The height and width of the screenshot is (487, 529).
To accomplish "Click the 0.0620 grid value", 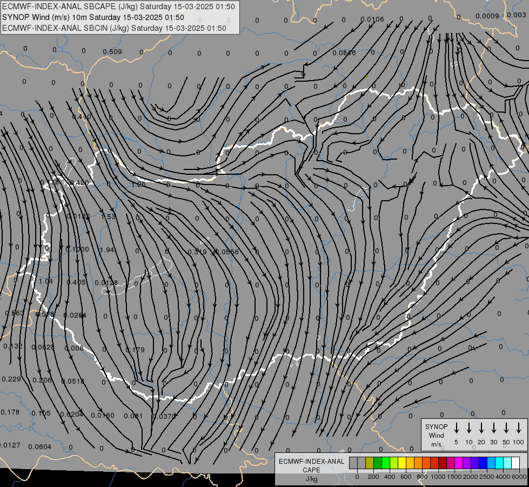I will pos(43,347).
